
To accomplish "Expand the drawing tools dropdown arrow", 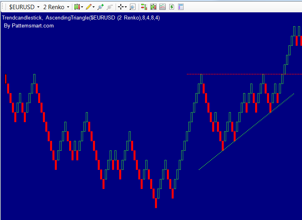I will (x=94, y=7).
